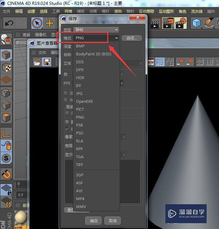This screenshot has width=219, height=229.
Task: Click Render View clapperboard icon
Action: (x=156, y=23)
